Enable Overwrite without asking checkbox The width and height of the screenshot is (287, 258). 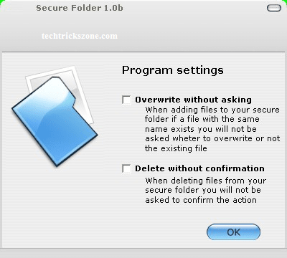pos(126,100)
